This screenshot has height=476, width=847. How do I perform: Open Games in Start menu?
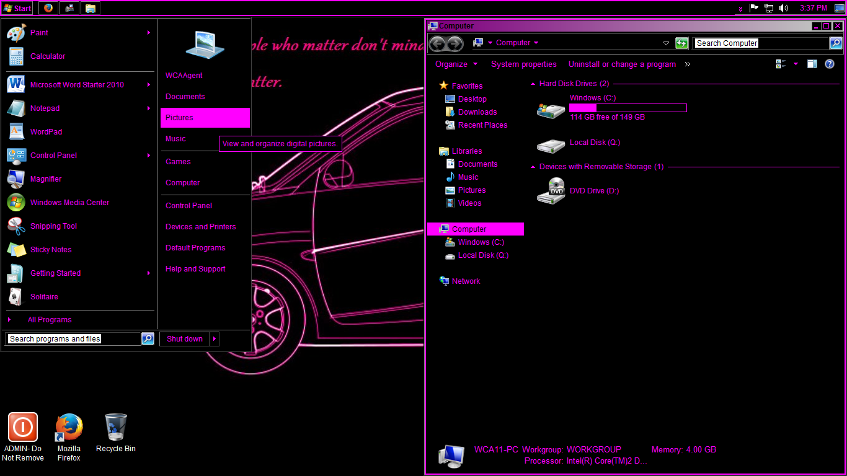tap(205, 162)
